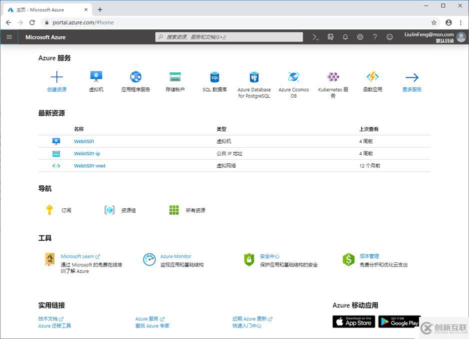Focus the 搜索资源、服务和文档 search box
The height and width of the screenshot is (339, 469).
(229, 37)
